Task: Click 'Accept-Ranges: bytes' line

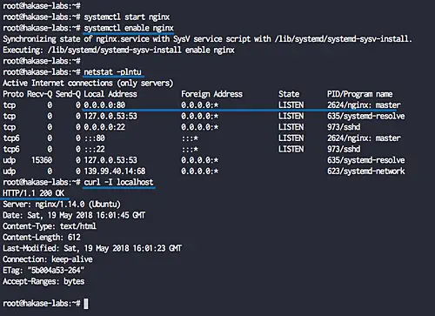Action: [43, 281]
